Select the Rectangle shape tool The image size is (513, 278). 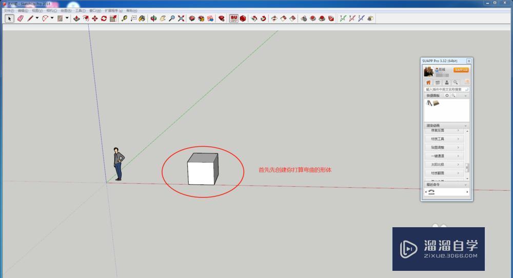60,18
